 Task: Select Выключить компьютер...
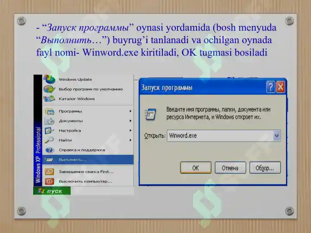pyautogui.click(x=88, y=181)
